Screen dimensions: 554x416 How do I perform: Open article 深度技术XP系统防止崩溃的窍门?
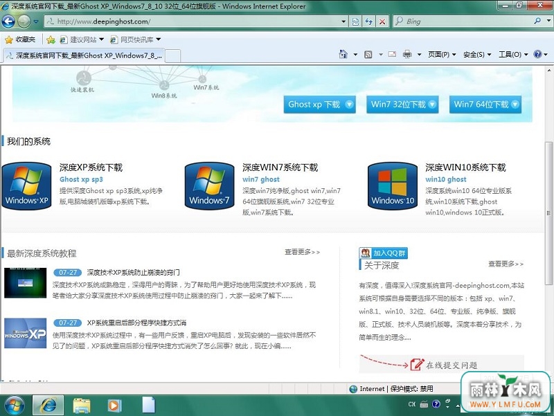click(133, 273)
